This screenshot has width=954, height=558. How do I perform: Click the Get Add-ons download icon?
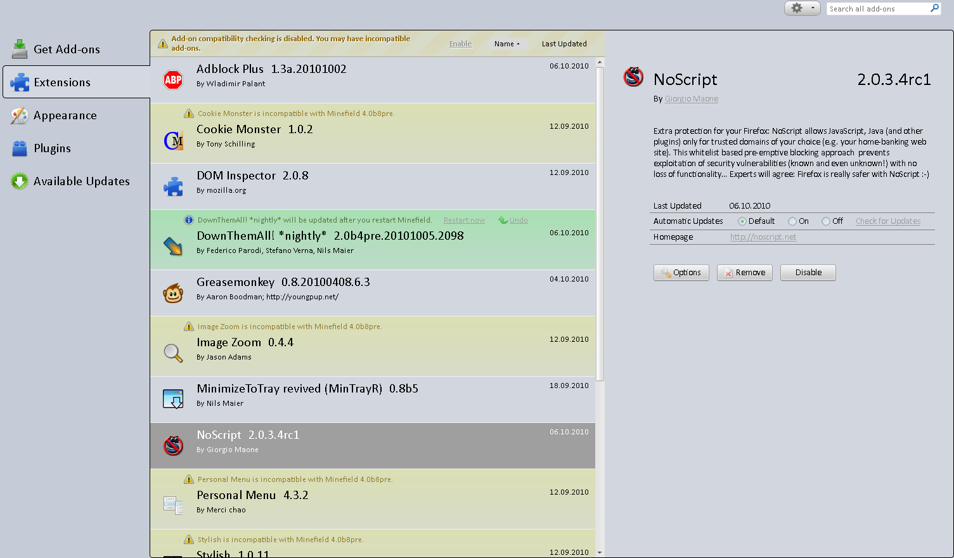(20, 48)
